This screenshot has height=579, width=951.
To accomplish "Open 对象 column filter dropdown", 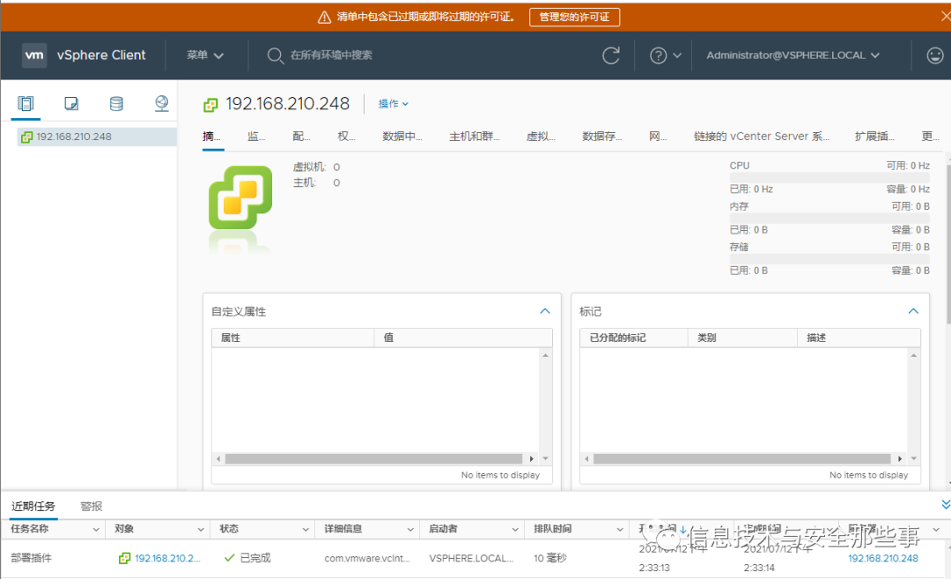I will pos(201,530).
